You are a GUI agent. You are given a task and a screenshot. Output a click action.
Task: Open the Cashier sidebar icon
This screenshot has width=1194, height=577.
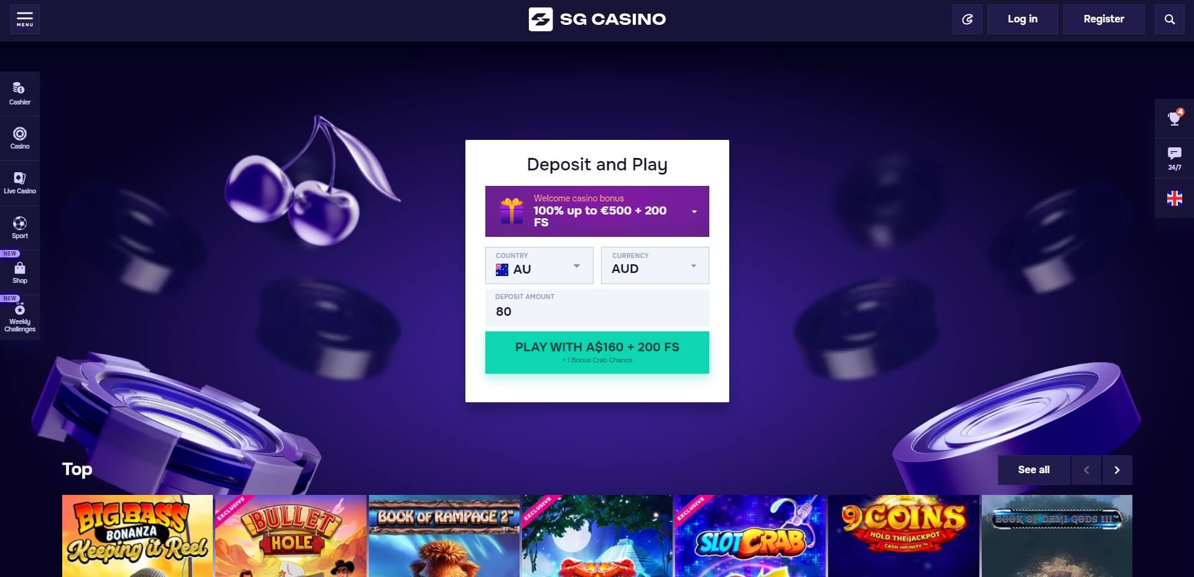pyautogui.click(x=20, y=93)
